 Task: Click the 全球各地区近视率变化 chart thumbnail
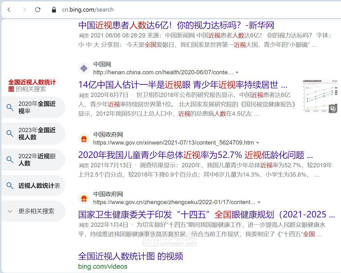click(x=320, y=96)
